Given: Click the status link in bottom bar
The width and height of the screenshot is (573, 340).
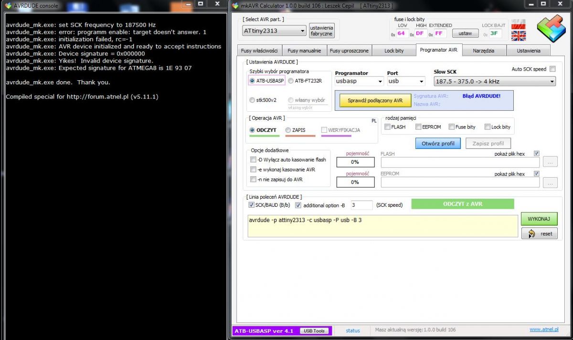Looking at the screenshot, I should 353,330.
